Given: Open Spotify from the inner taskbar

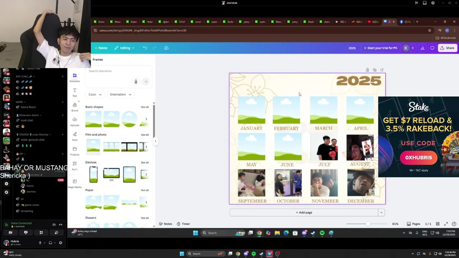Looking at the screenshot, I should (x=322, y=233).
